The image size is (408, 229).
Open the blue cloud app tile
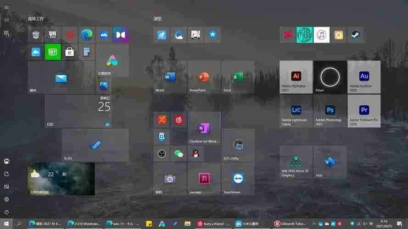(x=36, y=52)
